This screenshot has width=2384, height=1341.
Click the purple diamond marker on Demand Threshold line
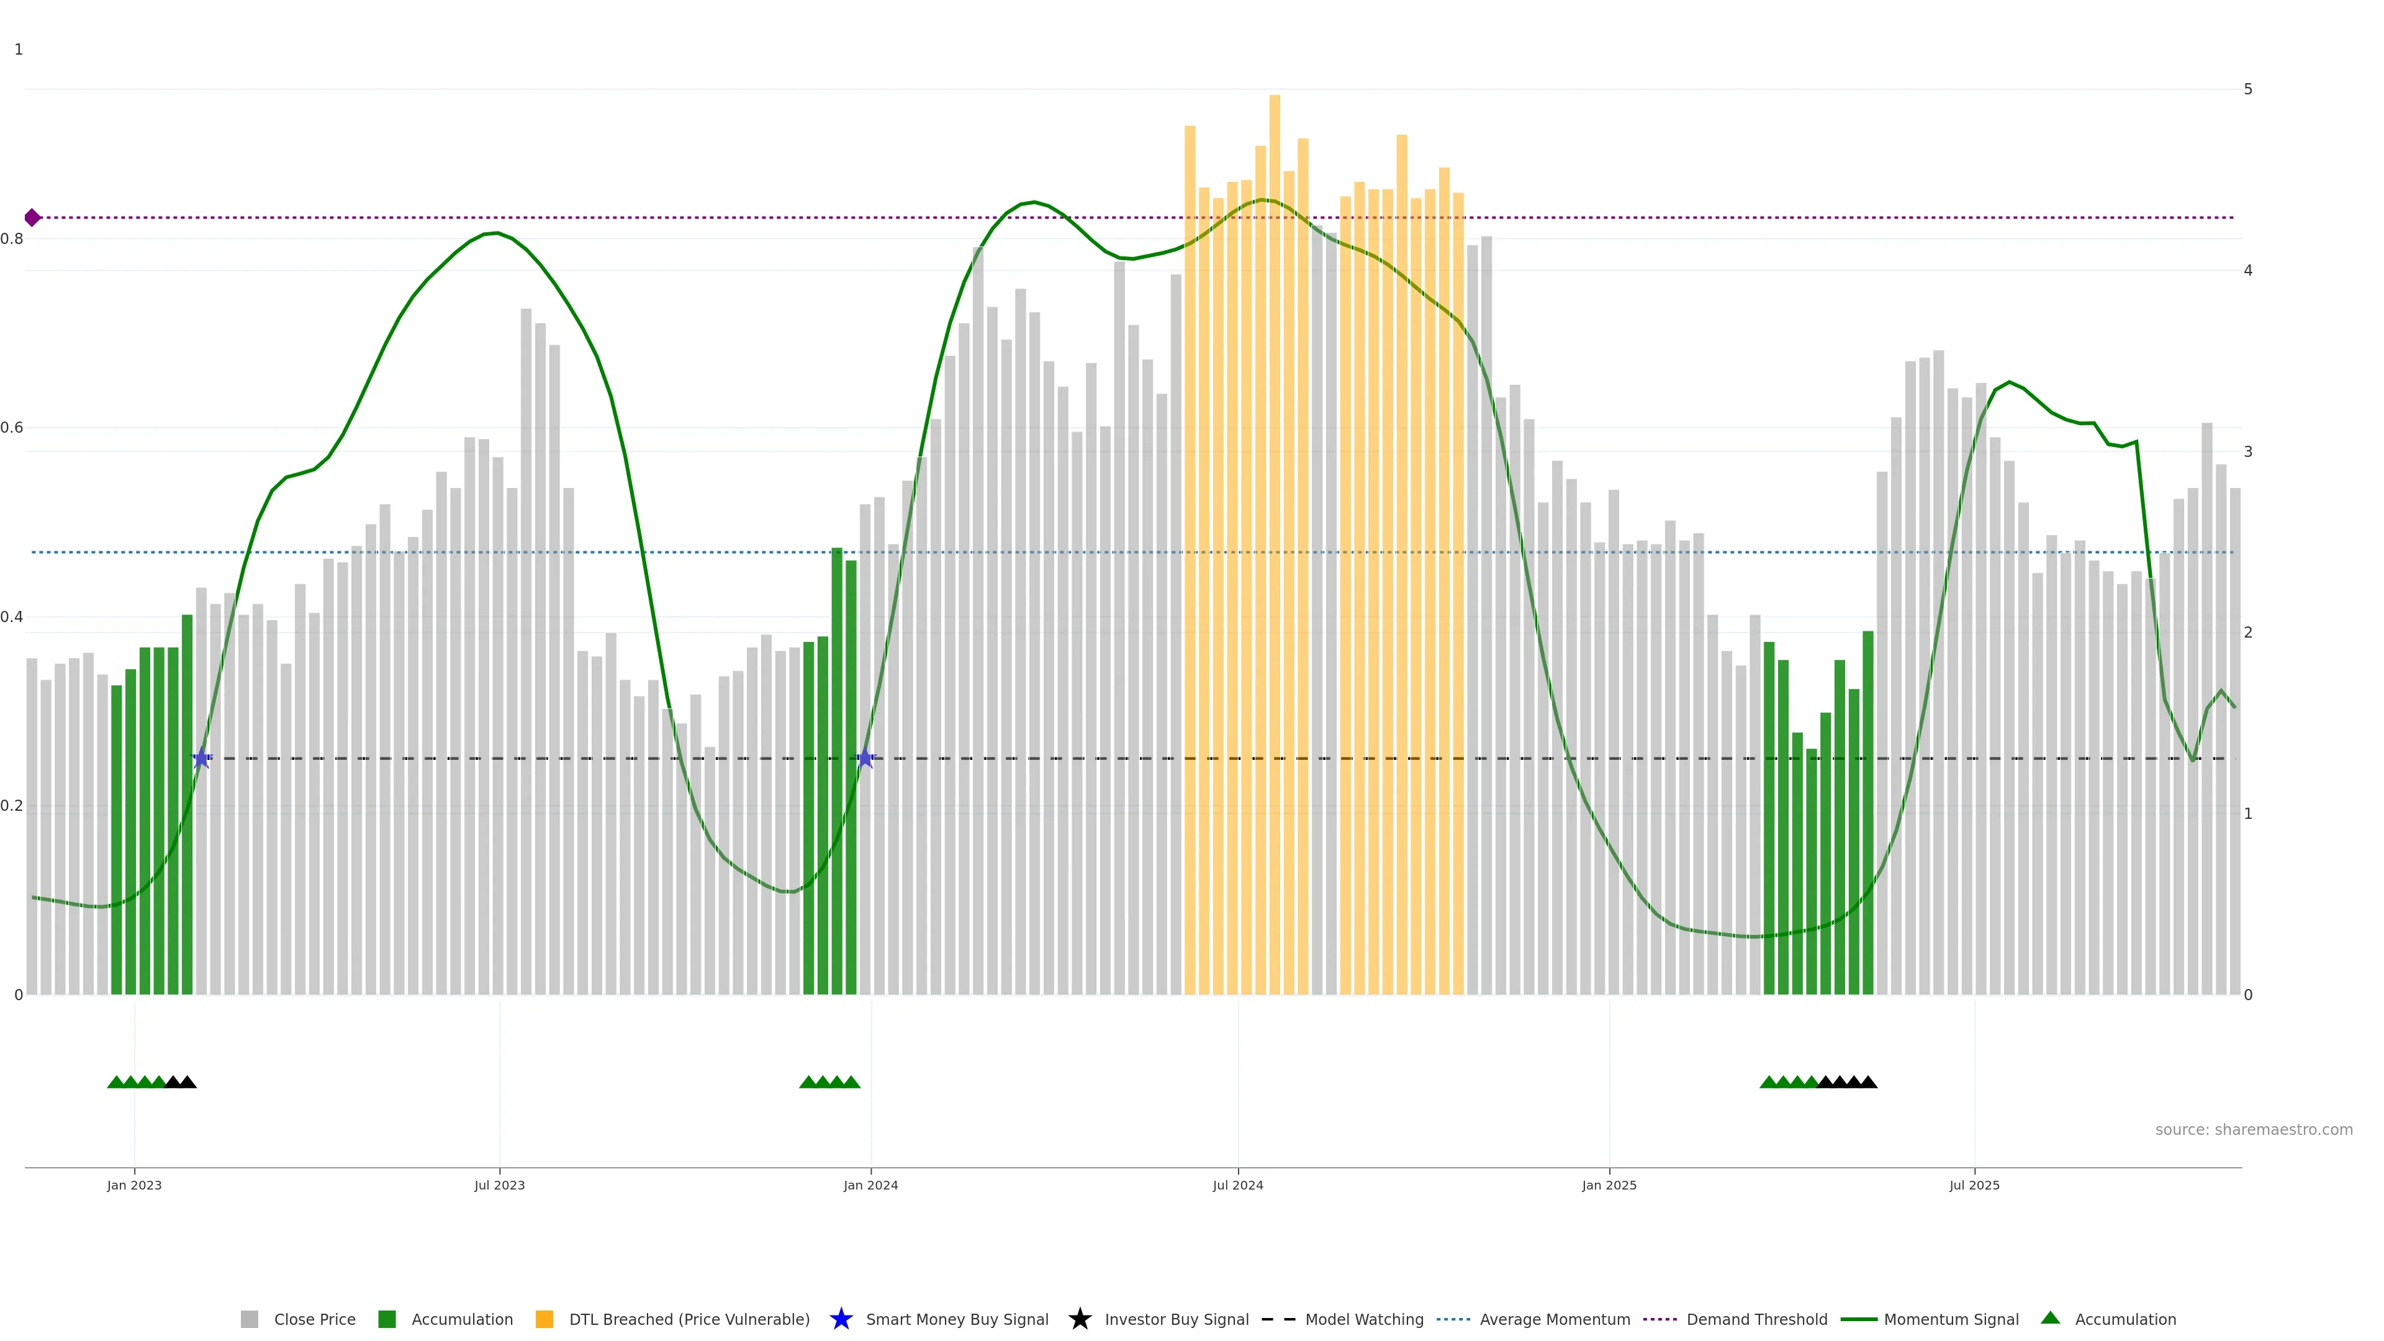coord(32,217)
